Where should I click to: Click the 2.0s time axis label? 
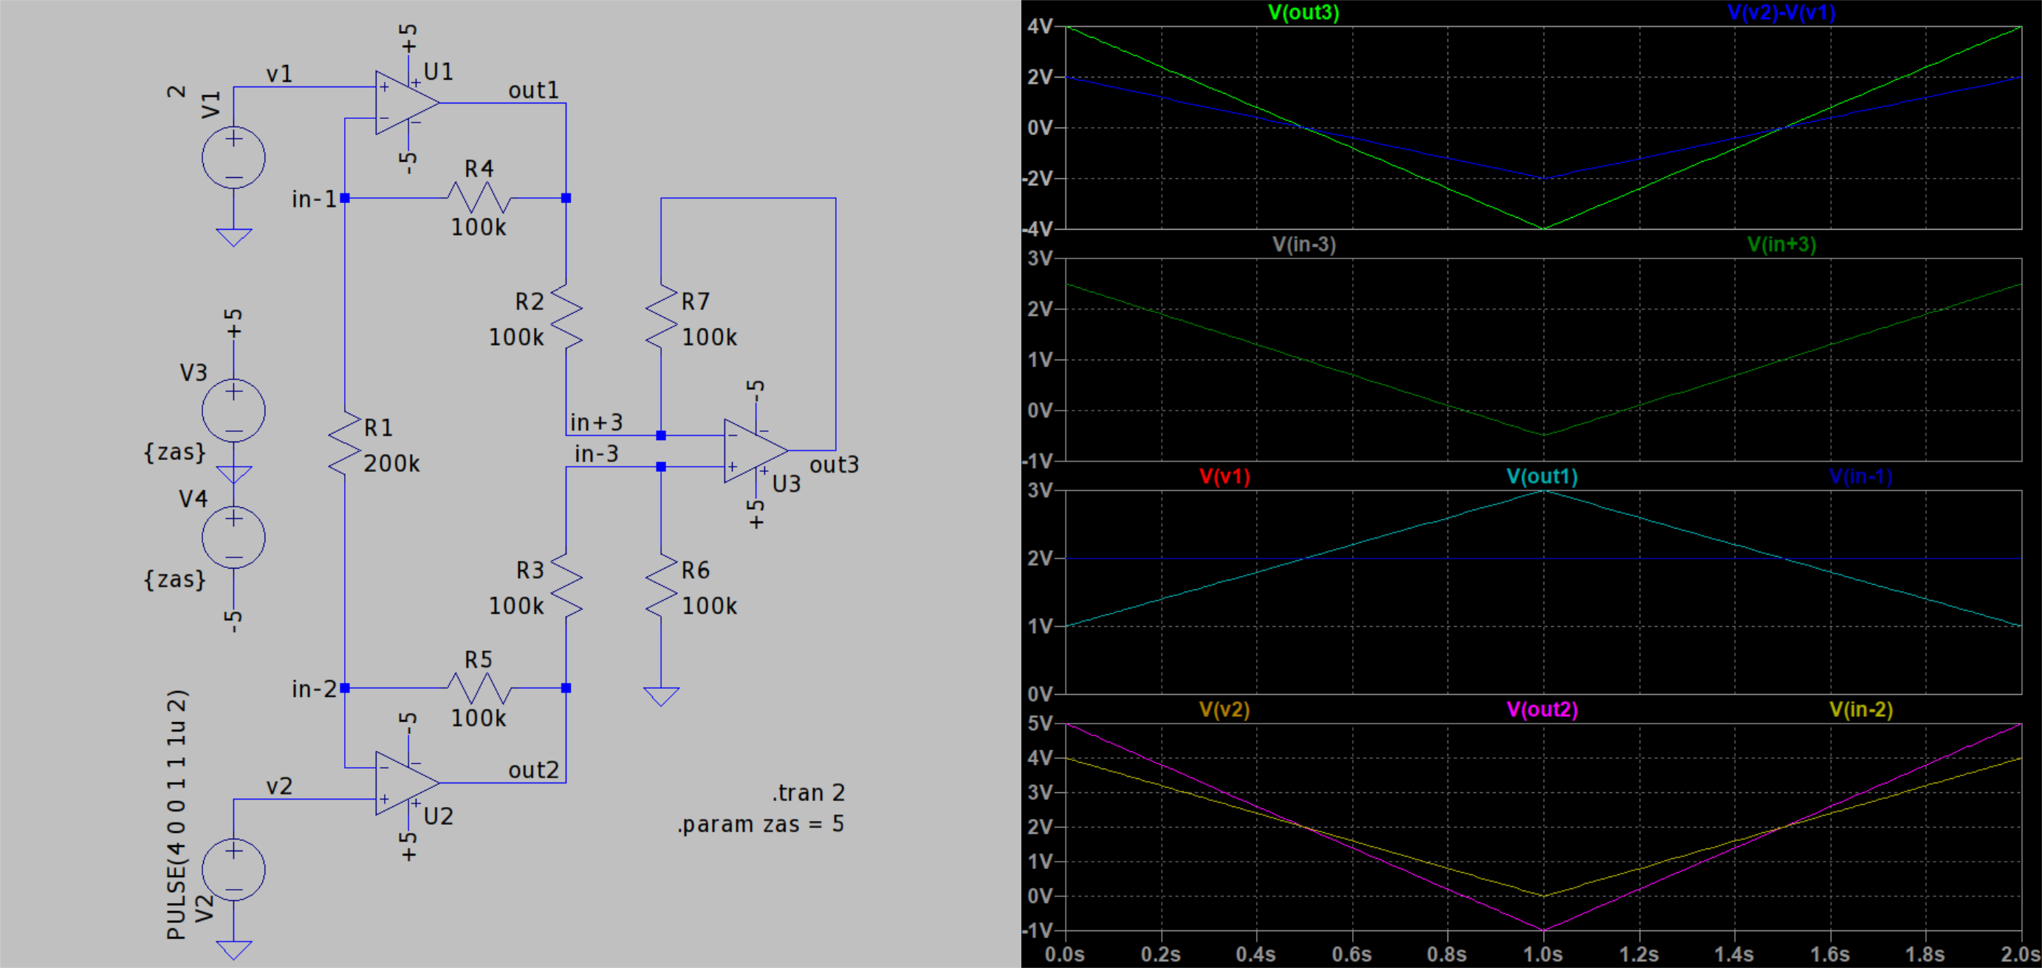(2021, 955)
